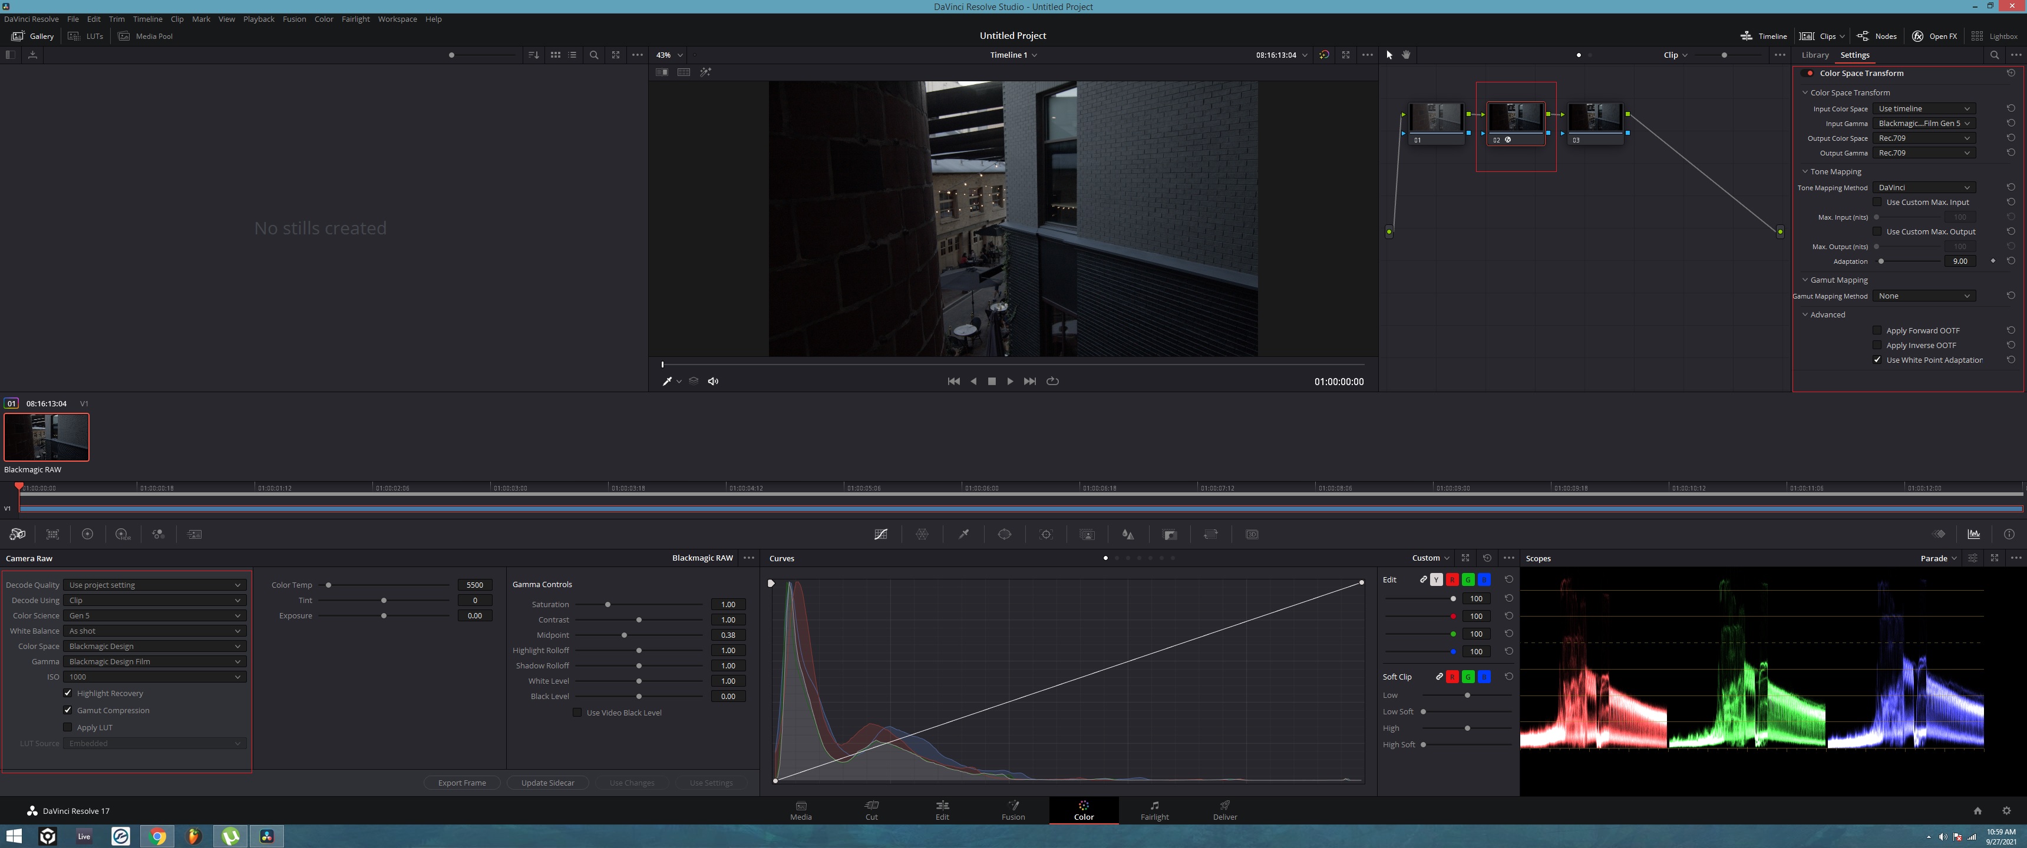
Task: Jump to first frame in viewer
Action: click(953, 382)
